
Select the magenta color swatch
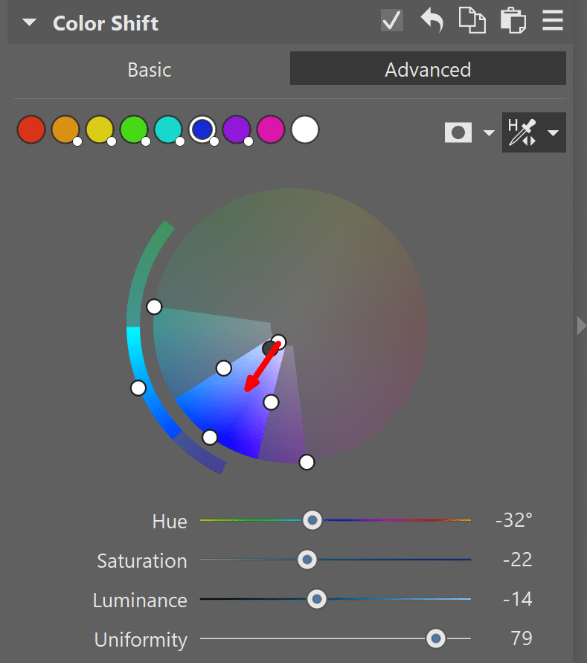pos(271,129)
